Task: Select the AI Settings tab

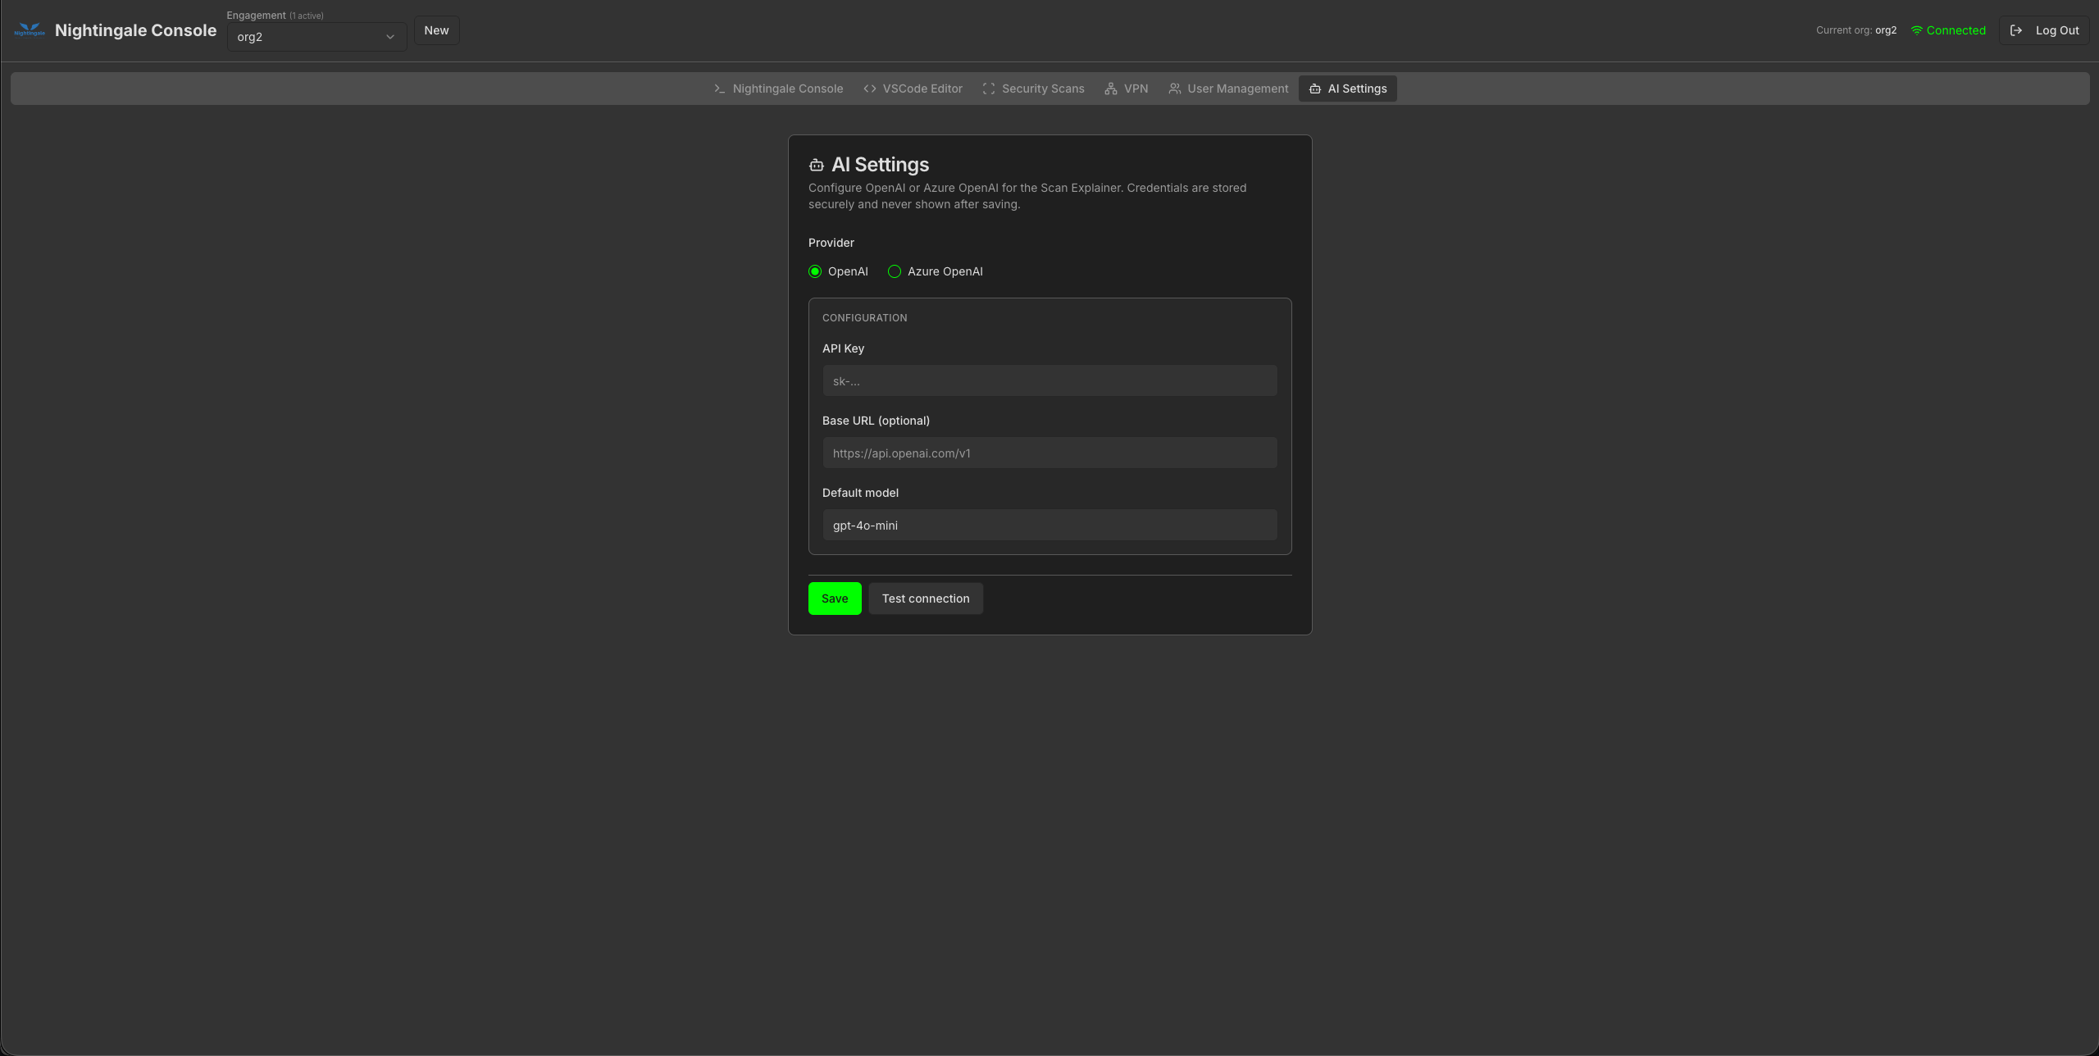Action: pos(1348,89)
